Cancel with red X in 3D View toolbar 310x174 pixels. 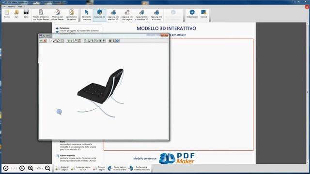[45, 41]
